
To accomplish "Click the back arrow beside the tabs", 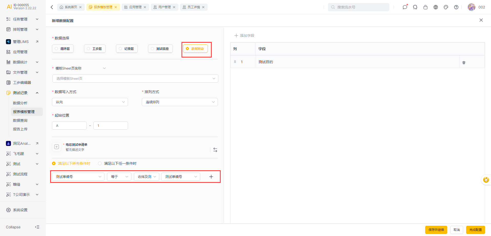I will [52, 7].
